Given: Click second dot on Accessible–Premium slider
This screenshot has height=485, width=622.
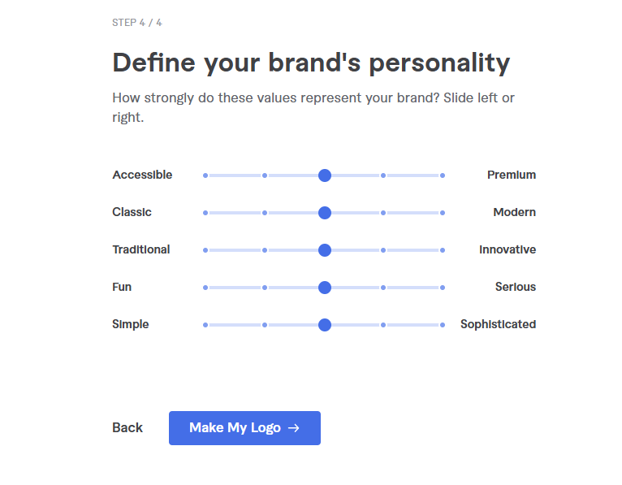Looking at the screenshot, I should click(265, 175).
